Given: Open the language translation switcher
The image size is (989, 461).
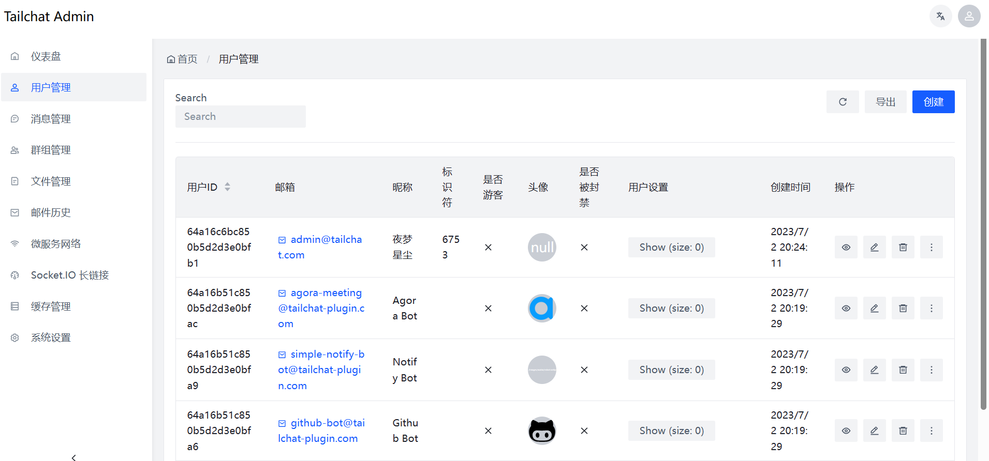Looking at the screenshot, I should pos(940,17).
